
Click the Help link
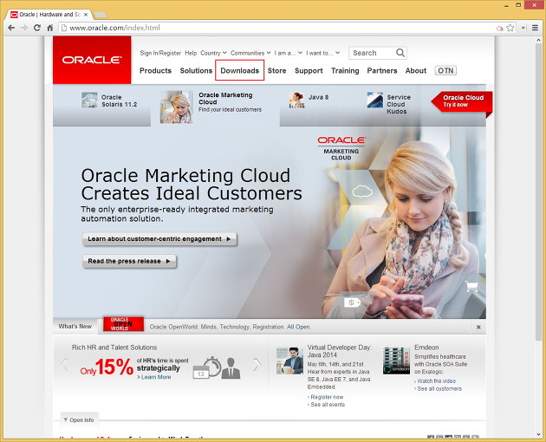coord(191,53)
